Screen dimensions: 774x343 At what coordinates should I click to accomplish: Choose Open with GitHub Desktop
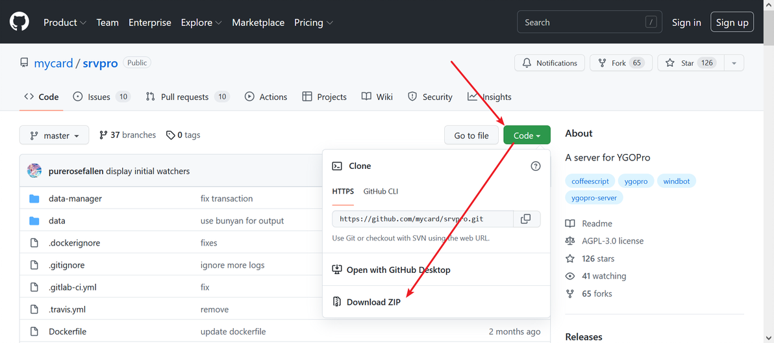pos(398,270)
